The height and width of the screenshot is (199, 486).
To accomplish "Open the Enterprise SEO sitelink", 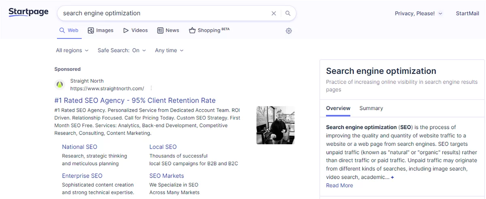I will pos(82,175).
